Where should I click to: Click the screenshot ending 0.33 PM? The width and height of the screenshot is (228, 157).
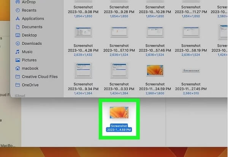click(x=118, y=69)
